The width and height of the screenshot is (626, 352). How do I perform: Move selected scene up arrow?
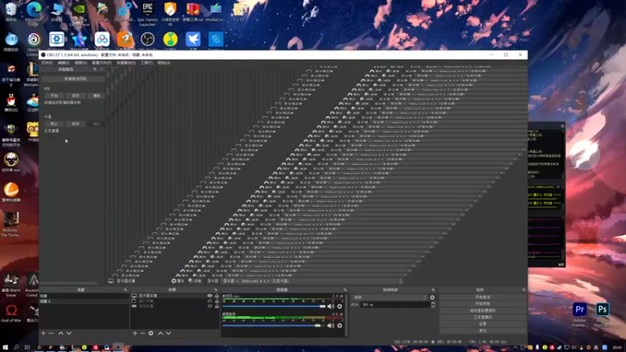coord(61,333)
